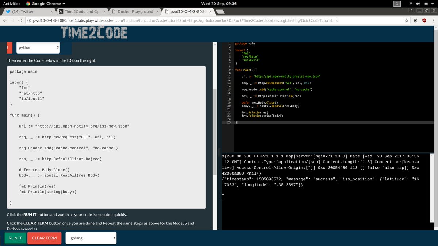The image size is (438, 246).
Task: Click the url assignment line in the editor
Action: tap(281, 76)
